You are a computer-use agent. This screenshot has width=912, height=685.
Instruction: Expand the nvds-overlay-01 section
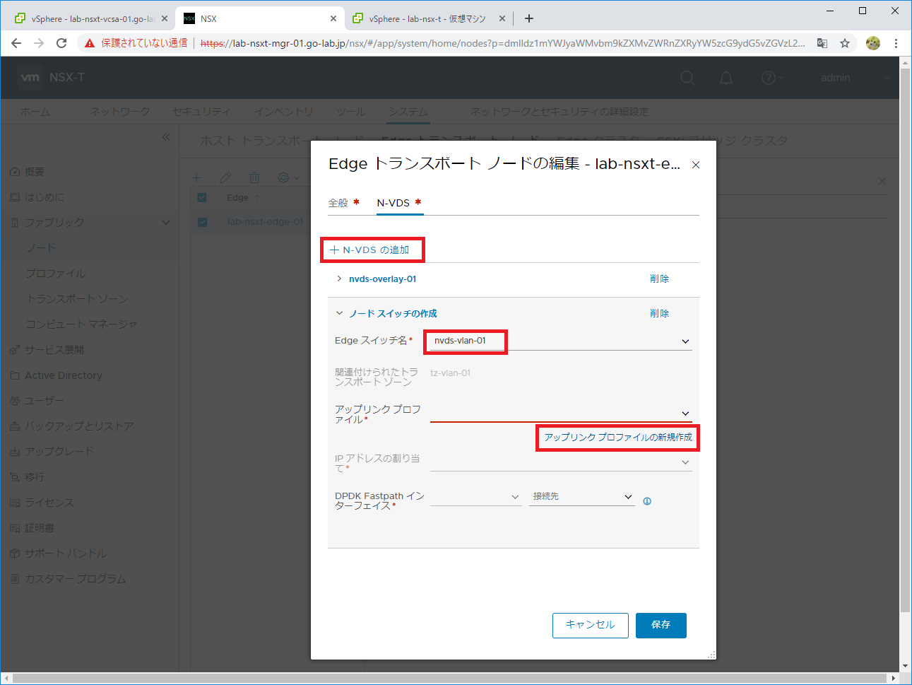point(339,279)
